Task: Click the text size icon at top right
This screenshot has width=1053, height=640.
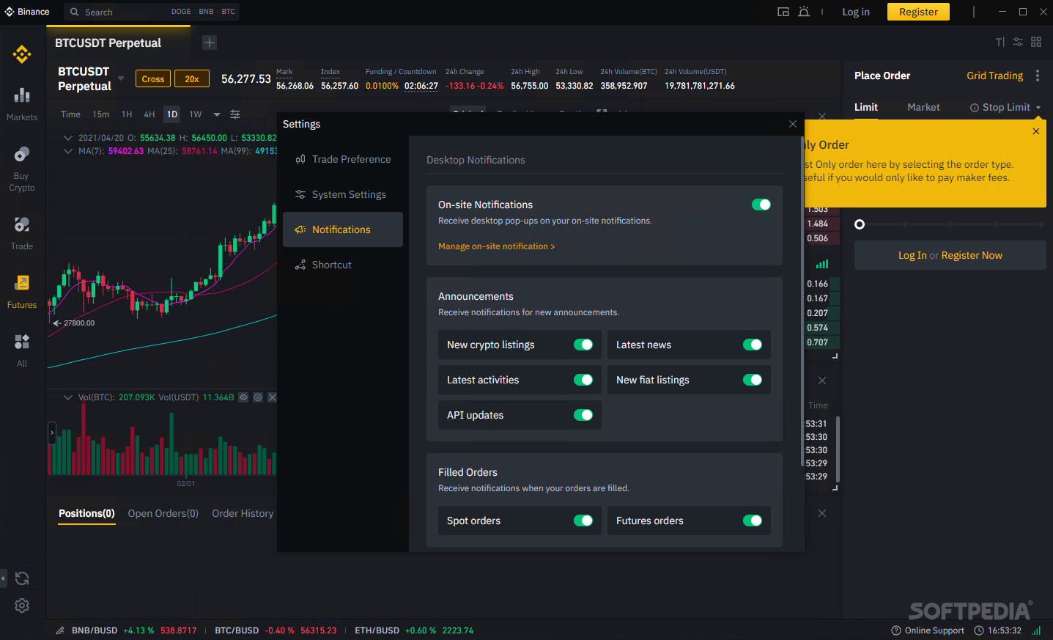Action: (x=1000, y=42)
